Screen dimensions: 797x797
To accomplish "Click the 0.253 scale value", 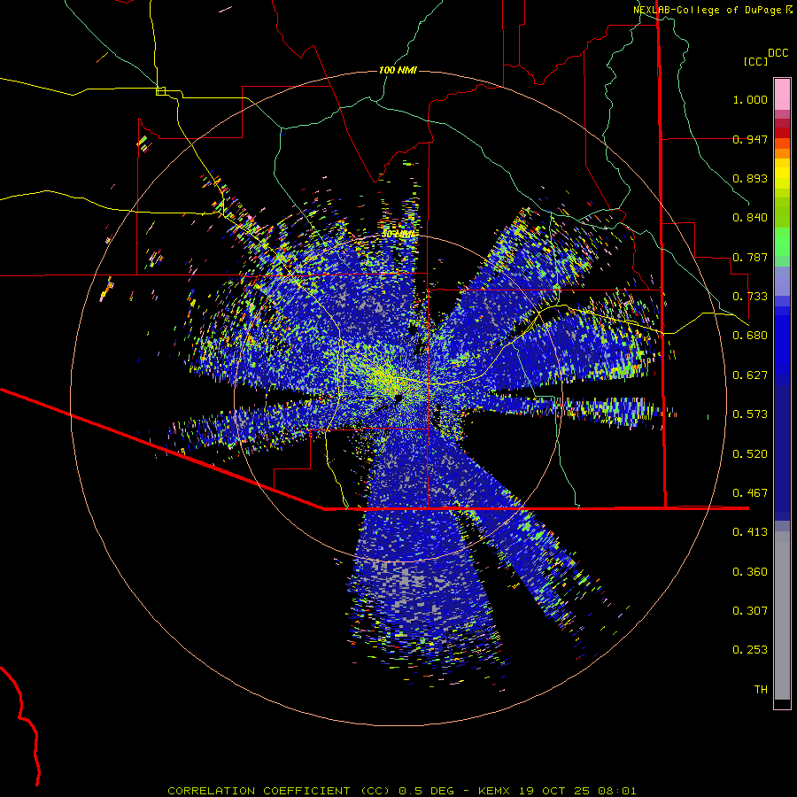I will coord(750,650).
